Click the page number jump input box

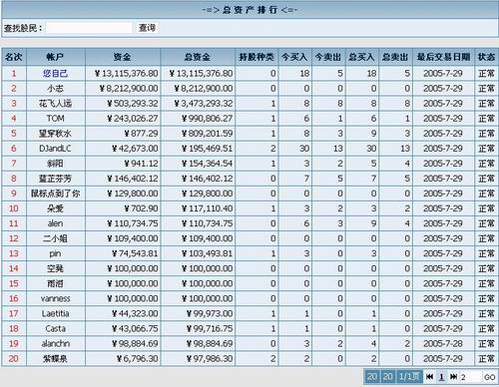pyautogui.click(x=470, y=377)
